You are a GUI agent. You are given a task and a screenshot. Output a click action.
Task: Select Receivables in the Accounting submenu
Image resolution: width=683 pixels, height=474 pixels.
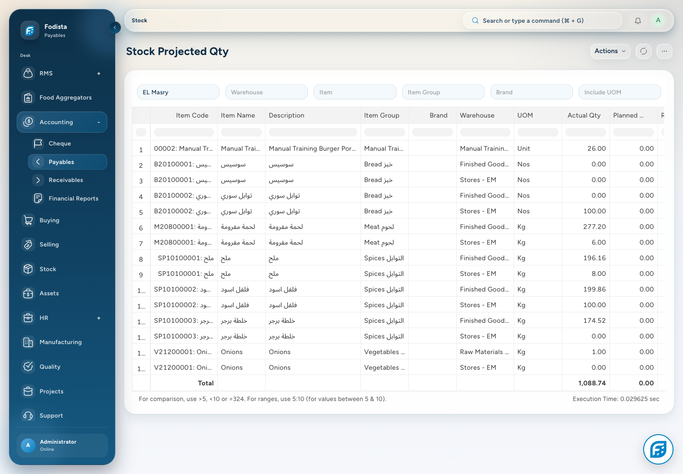click(x=66, y=180)
